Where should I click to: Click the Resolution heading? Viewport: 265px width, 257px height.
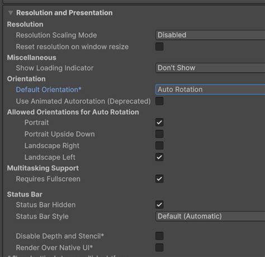[x=25, y=25]
